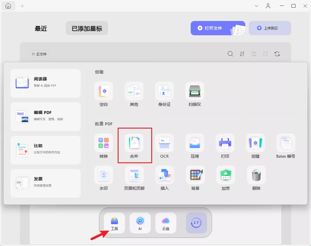Select the 背景 background tool
The image size is (311, 246).
click(x=195, y=178)
